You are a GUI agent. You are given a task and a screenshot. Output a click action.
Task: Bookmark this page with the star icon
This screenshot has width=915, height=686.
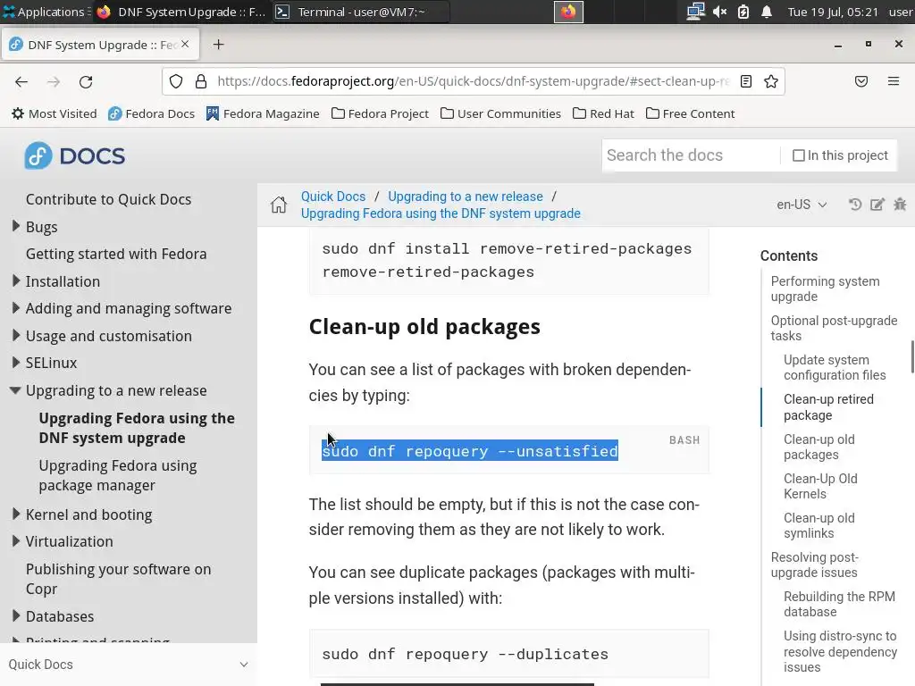(771, 81)
